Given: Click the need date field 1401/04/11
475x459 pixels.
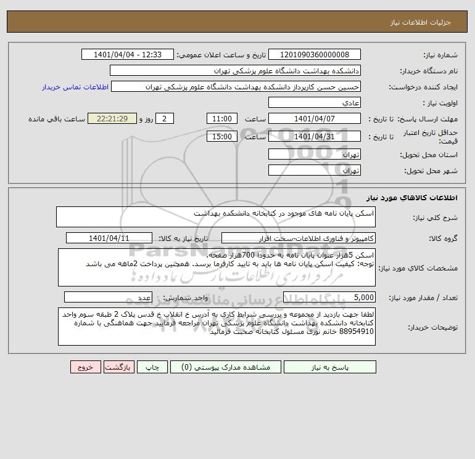Looking at the screenshot, I should [109, 238].
